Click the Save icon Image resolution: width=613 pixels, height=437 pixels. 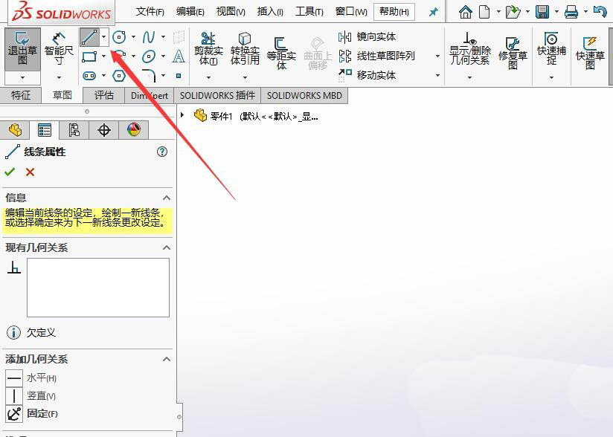click(542, 12)
